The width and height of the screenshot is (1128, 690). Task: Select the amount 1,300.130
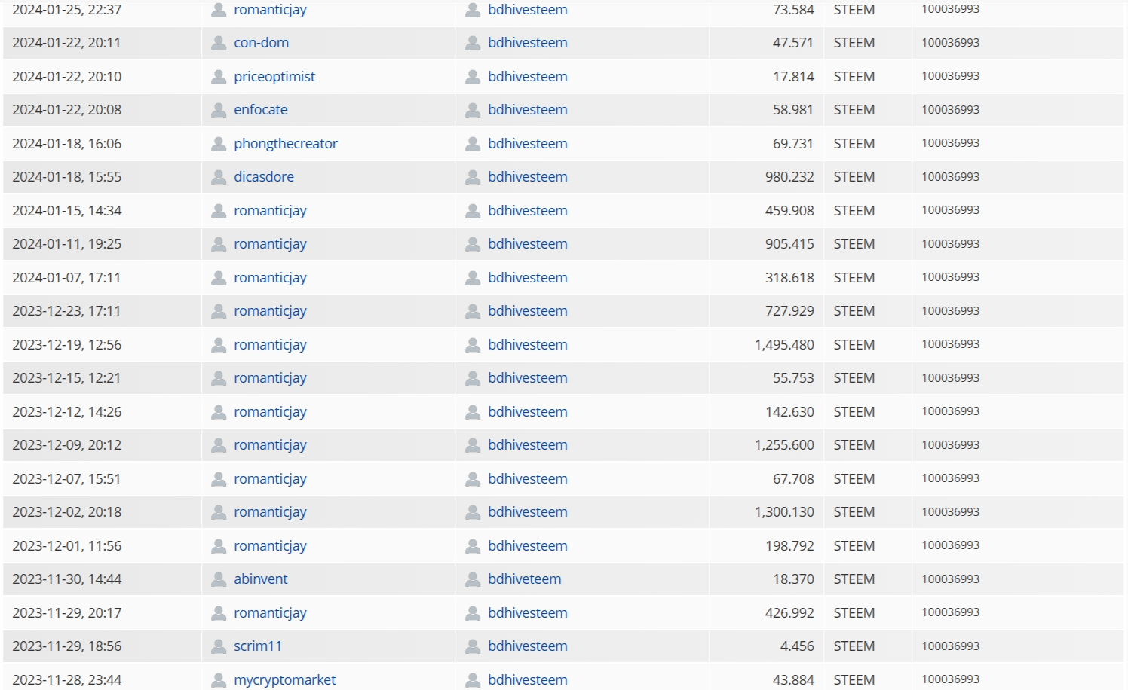point(784,512)
